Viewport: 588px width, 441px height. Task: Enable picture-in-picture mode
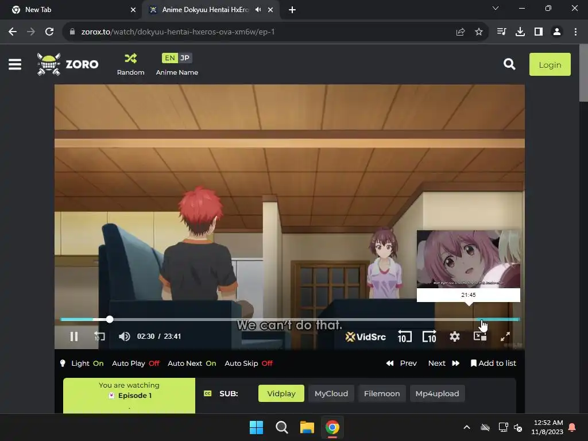(x=479, y=336)
